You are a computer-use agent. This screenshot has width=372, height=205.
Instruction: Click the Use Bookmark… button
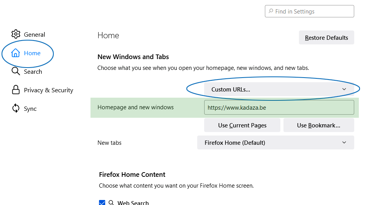pyautogui.click(x=319, y=125)
